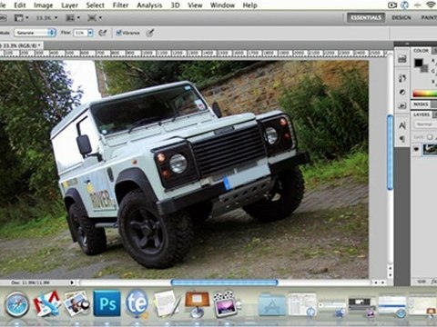
Task: Open the Filter menu
Action: click(120, 5)
